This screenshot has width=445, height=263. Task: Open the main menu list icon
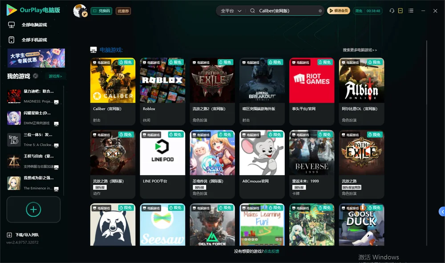point(411,11)
